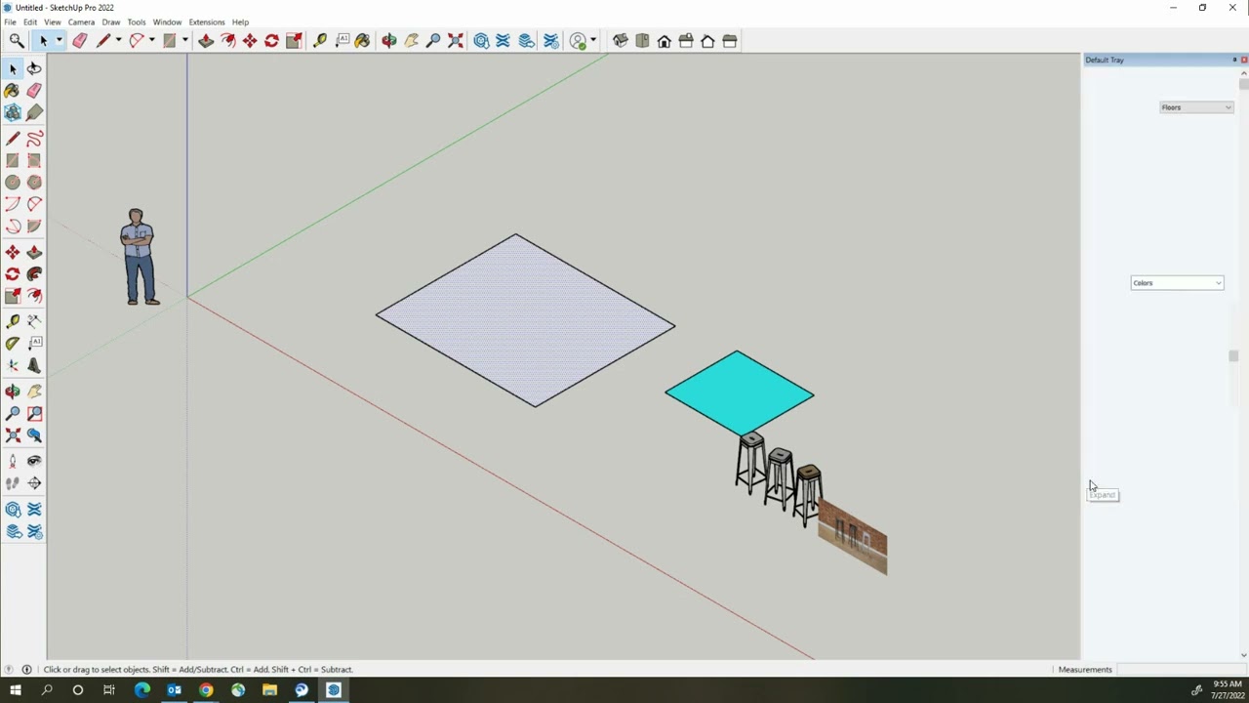Expand the Line tool dropdown arrow
The height and width of the screenshot is (703, 1249).
click(118, 40)
